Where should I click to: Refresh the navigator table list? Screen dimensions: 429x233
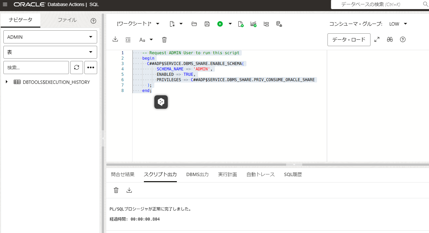tap(77, 67)
